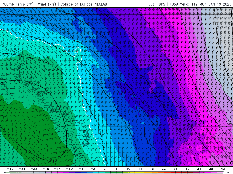This screenshot has height=174, width=233.
Task: Click the -14 legend value
Action: click(x=57, y=169)
